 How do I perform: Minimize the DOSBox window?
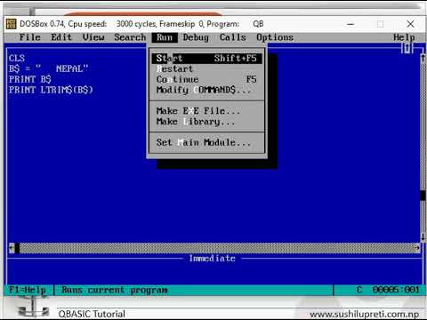(x=350, y=24)
